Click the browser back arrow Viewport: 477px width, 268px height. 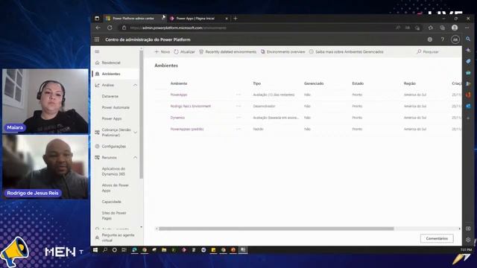[98, 28]
